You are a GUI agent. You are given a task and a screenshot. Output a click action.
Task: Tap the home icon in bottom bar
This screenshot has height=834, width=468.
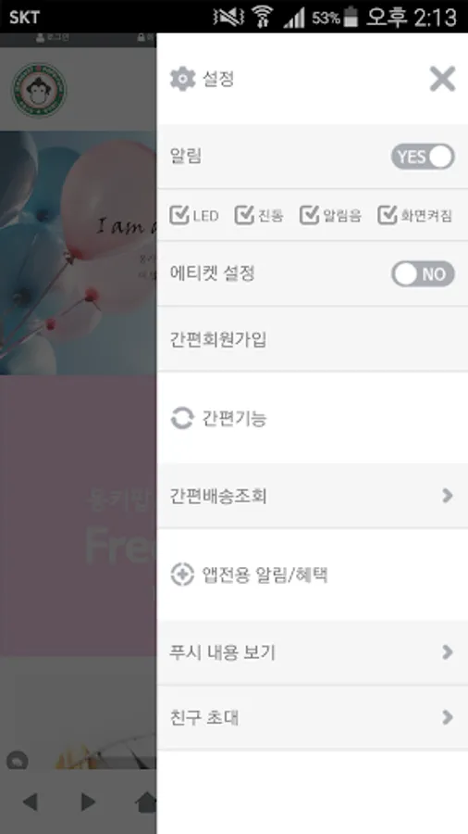click(x=146, y=802)
